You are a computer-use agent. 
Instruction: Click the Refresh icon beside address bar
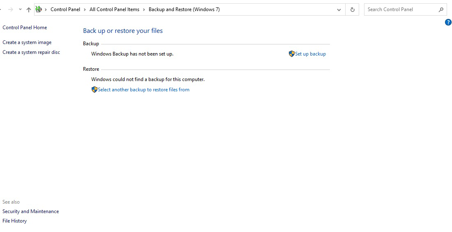tap(352, 9)
